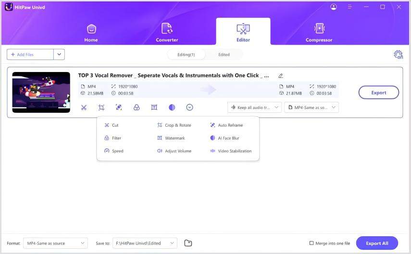411x254 pixels.
Task: Click the Crop & Rotate toolbar icon
Action: (x=101, y=108)
